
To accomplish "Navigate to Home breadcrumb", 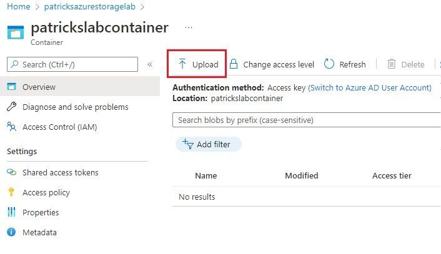I will [19, 6].
